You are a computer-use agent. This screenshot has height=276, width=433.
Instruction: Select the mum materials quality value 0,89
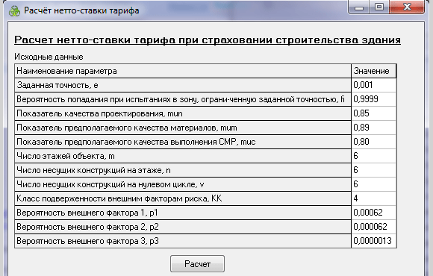coord(373,128)
